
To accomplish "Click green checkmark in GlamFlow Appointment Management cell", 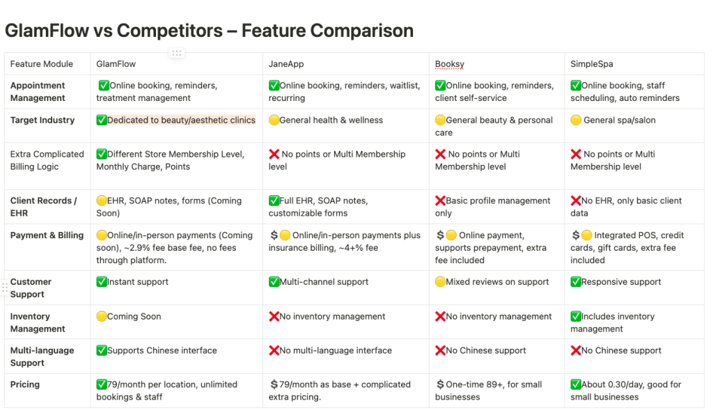I will (x=104, y=85).
